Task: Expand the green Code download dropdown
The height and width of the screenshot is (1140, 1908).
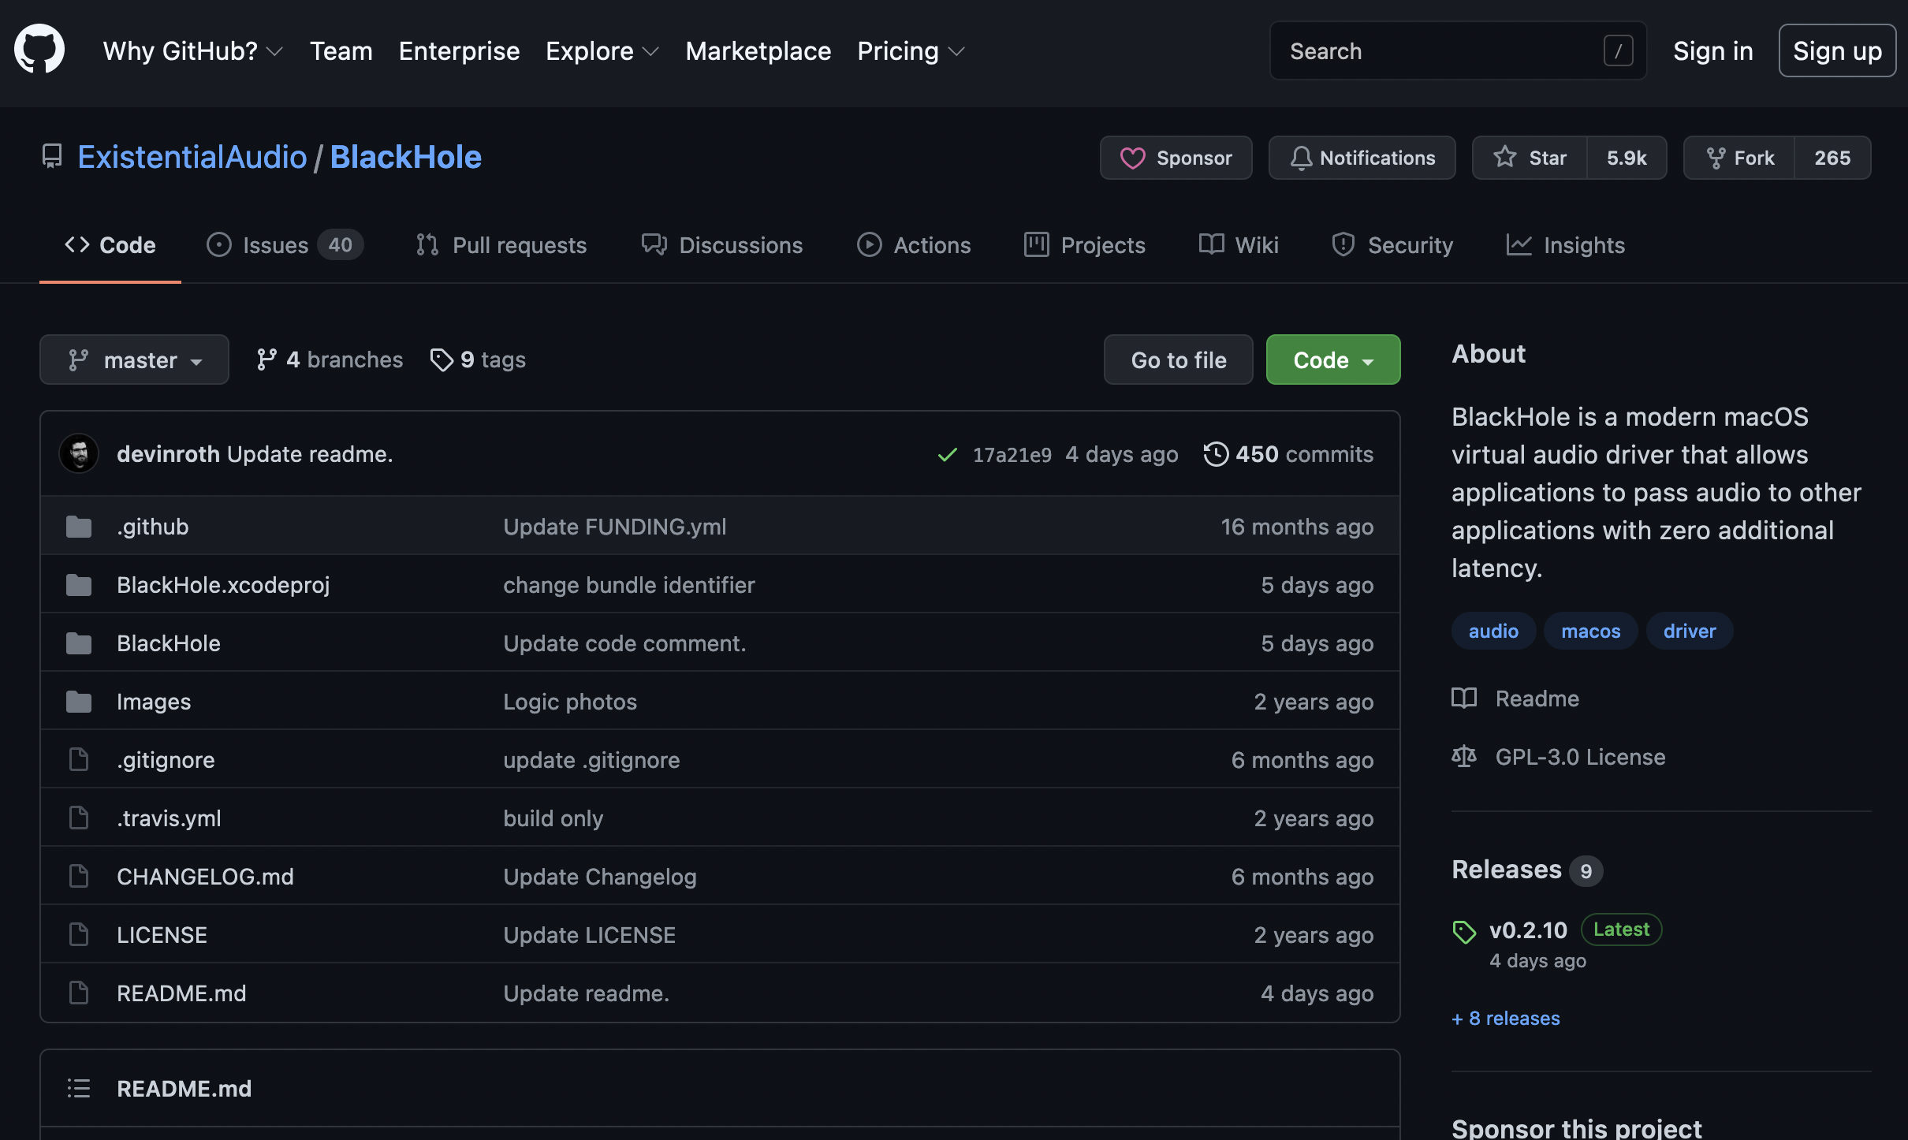Action: point(1333,360)
